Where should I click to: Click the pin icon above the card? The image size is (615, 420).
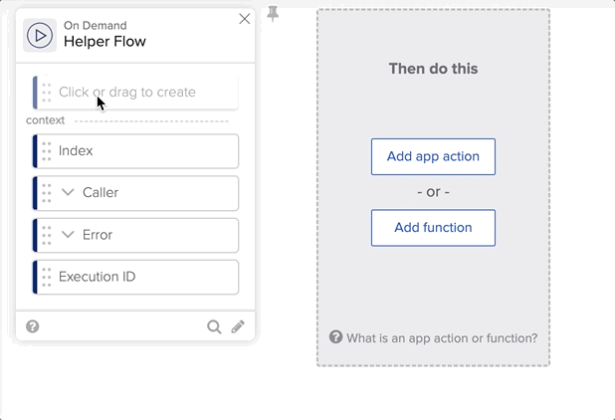(273, 14)
